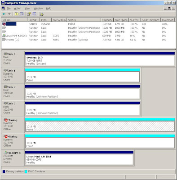The image size is (177, 180).
Task: Open the View menu
Action: click(x=27, y=9)
